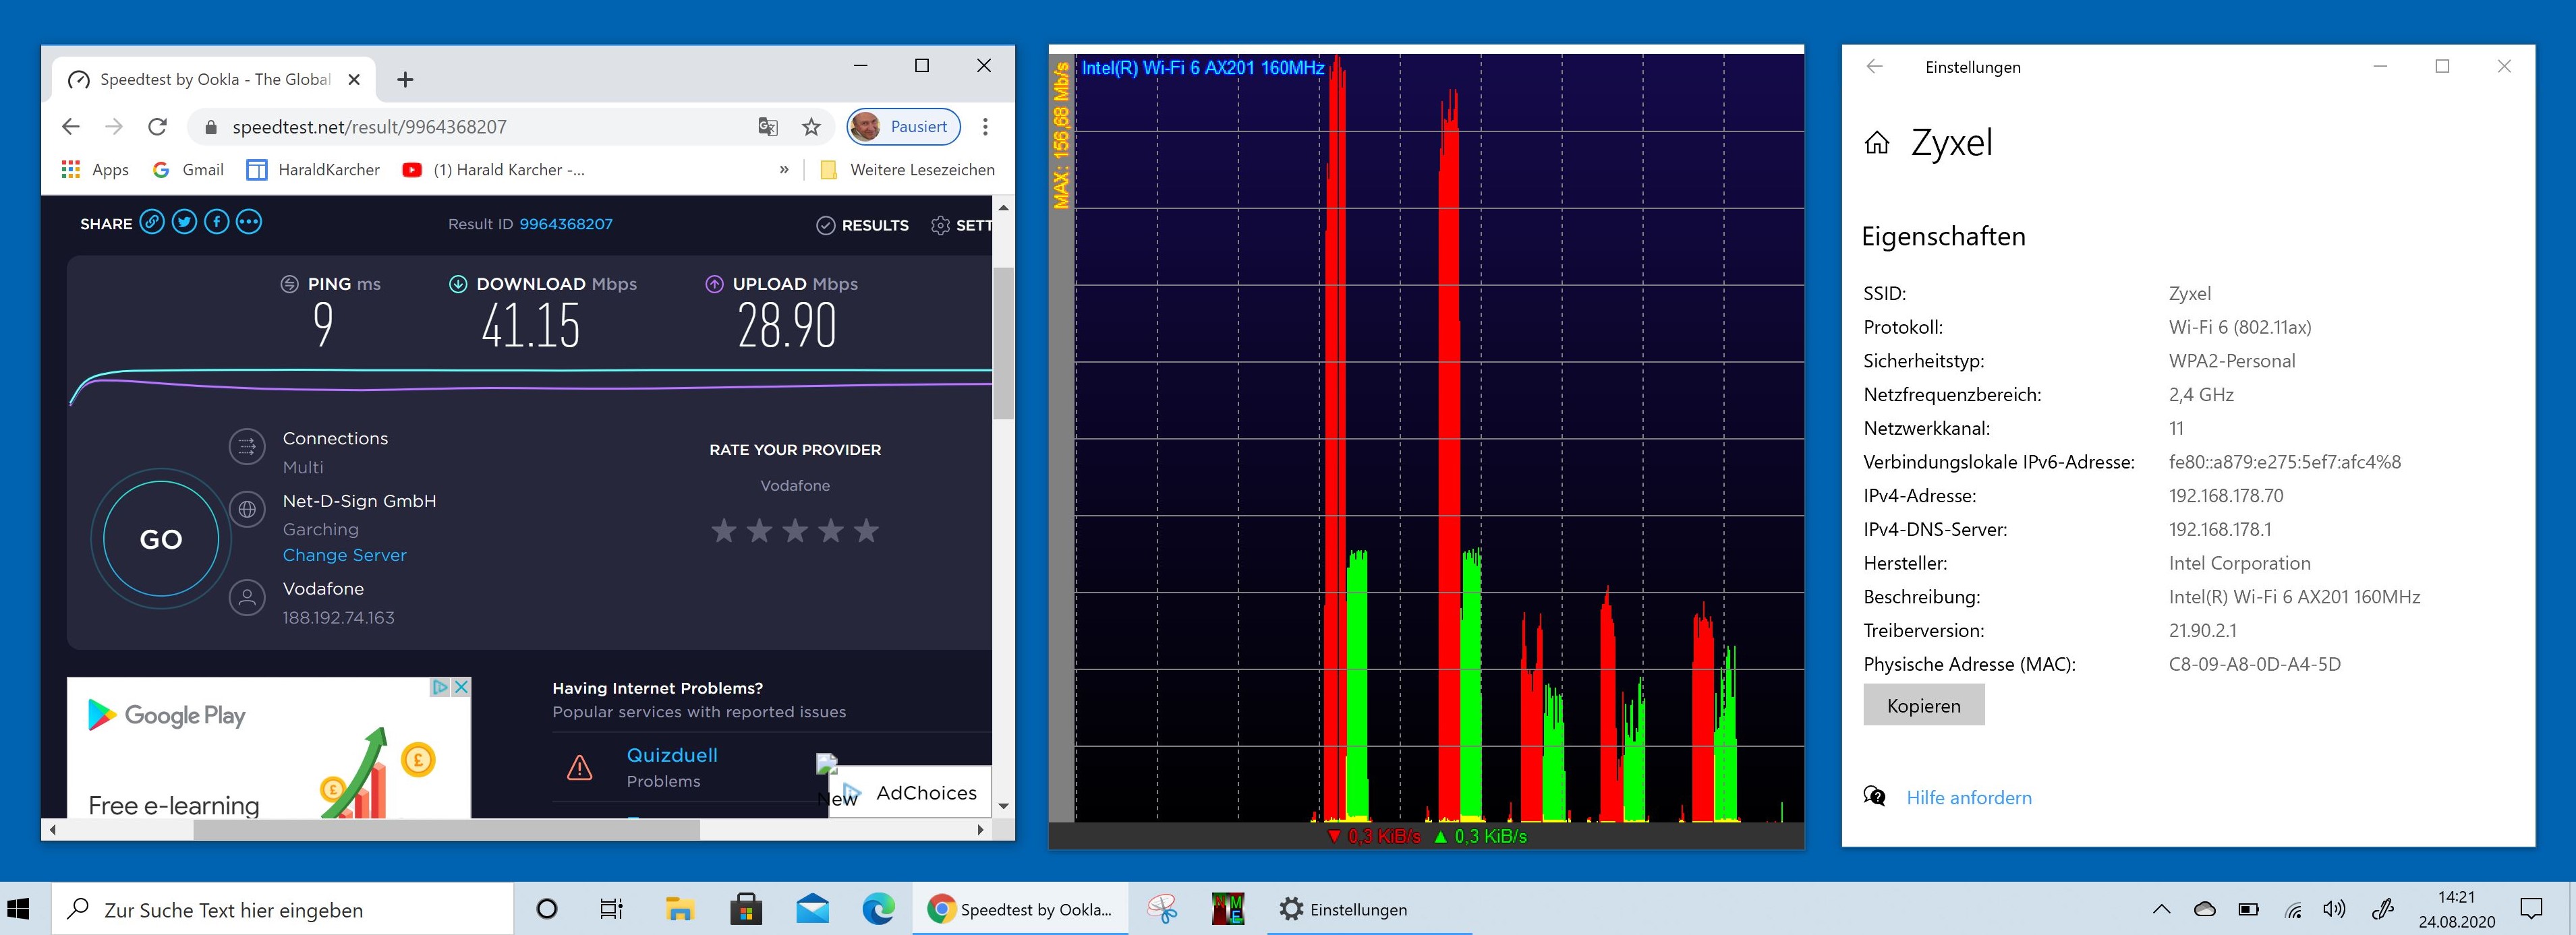Reload the Speedtest page
Screen dimensions: 2576x935
pyautogui.click(x=157, y=127)
